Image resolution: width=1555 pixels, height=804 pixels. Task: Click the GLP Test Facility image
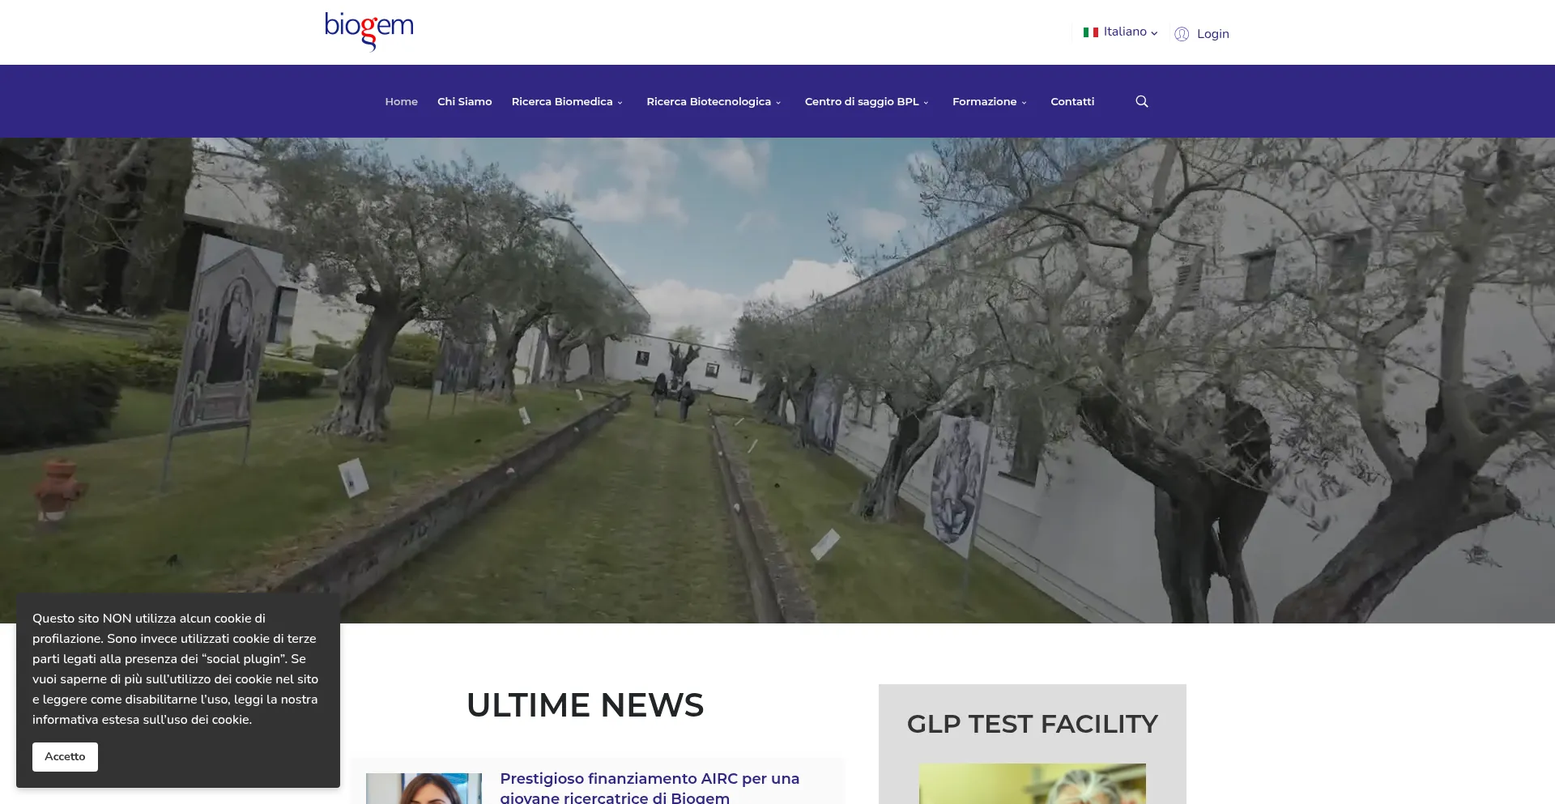(1032, 784)
